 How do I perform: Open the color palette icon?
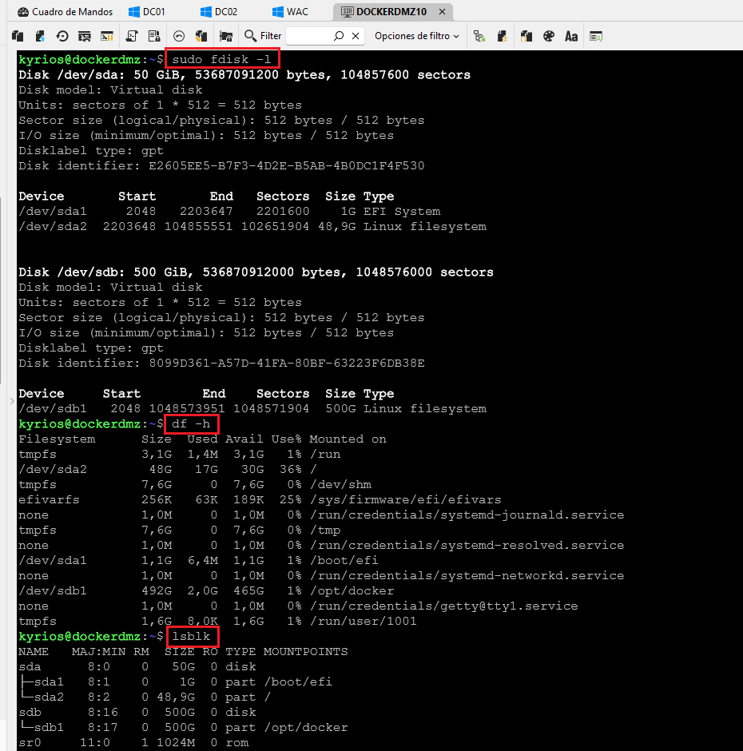pyautogui.click(x=549, y=36)
